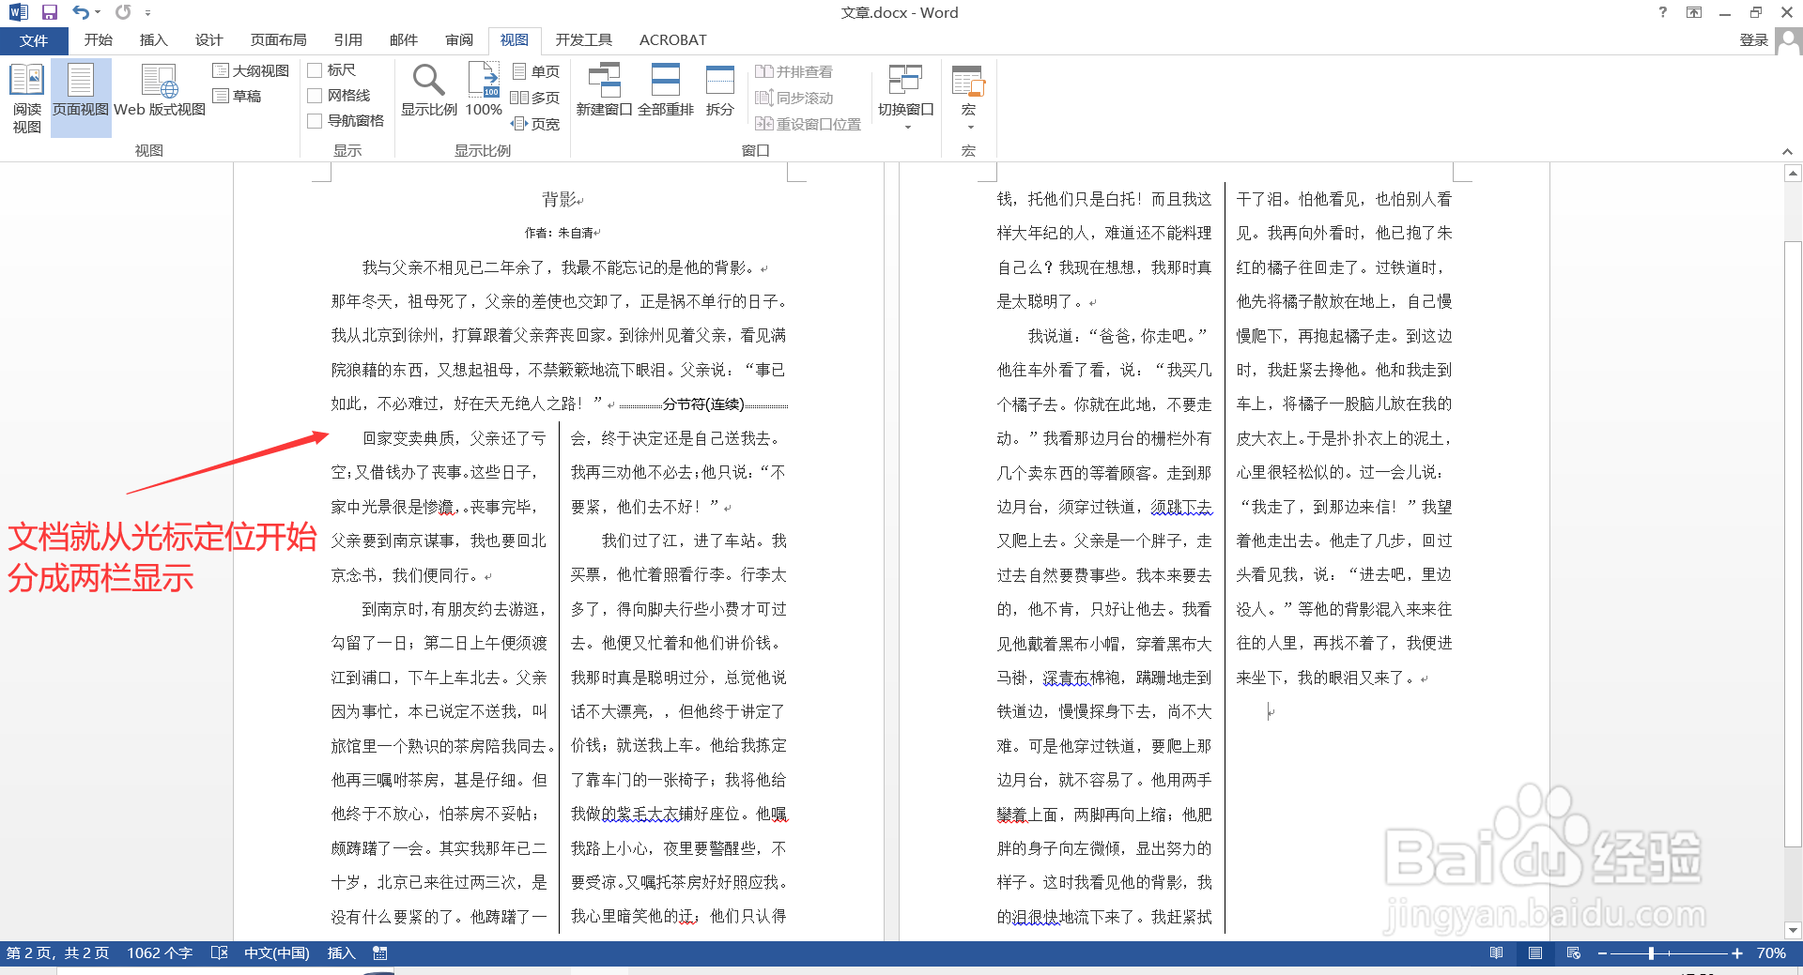This screenshot has height=975, width=1803.
Task: Switch to read mode via status bar button
Action: (1497, 953)
